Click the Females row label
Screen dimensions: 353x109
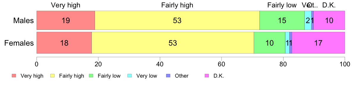(19, 43)
